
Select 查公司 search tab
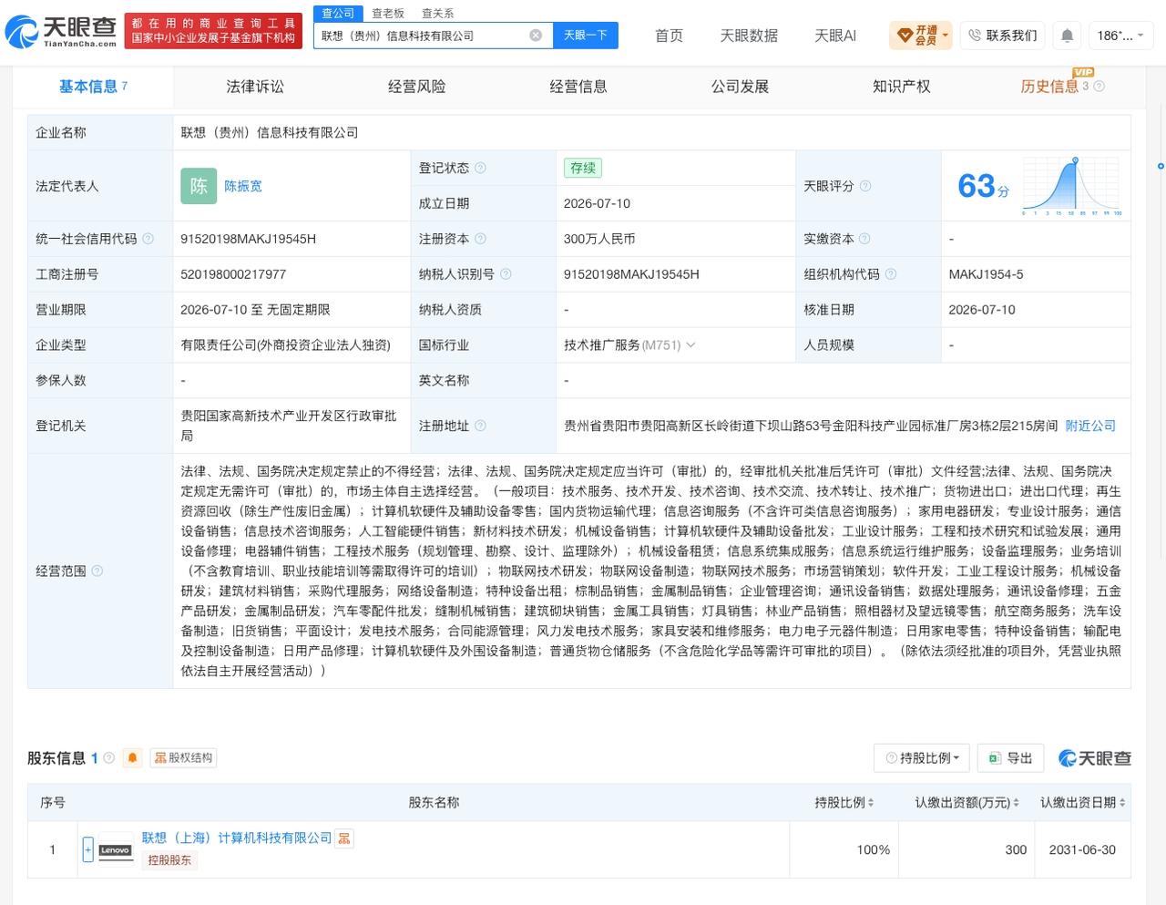pyautogui.click(x=338, y=14)
